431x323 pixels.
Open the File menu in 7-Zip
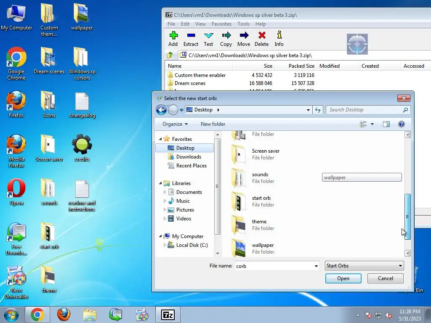171,24
